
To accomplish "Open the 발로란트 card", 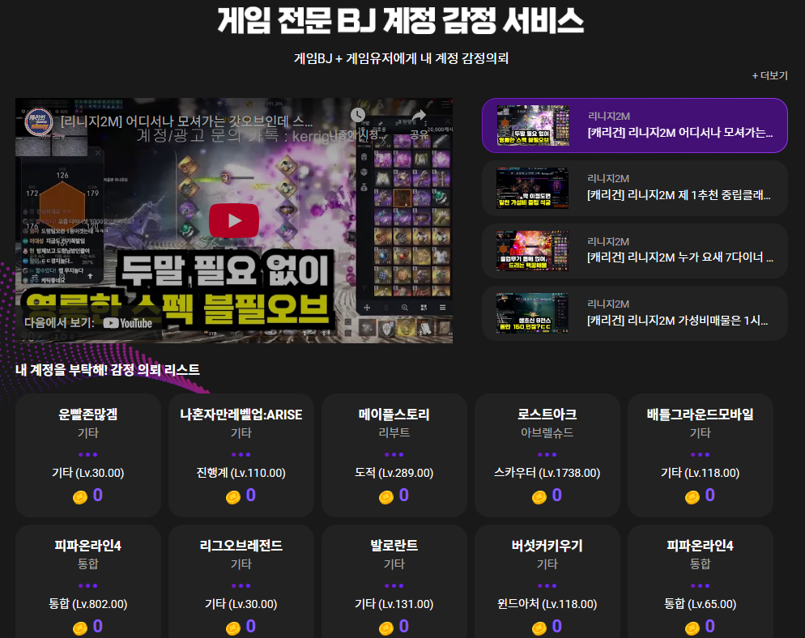I will tap(394, 581).
